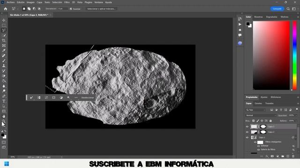This screenshot has width=300, height=168.
Task: Toggle lock all layer icon
Action: click(270, 121)
